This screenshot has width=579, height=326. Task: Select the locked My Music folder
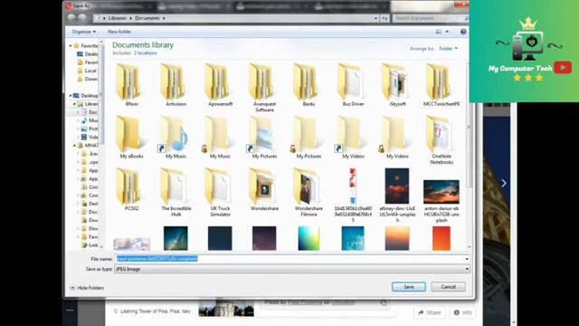(x=220, y=138)
